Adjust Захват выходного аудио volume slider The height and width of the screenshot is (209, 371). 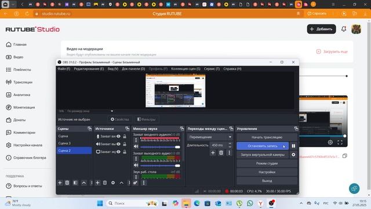point(160,165)
